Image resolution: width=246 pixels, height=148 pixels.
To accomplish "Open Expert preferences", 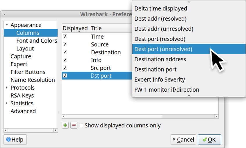I will click(x=19, y=64).
